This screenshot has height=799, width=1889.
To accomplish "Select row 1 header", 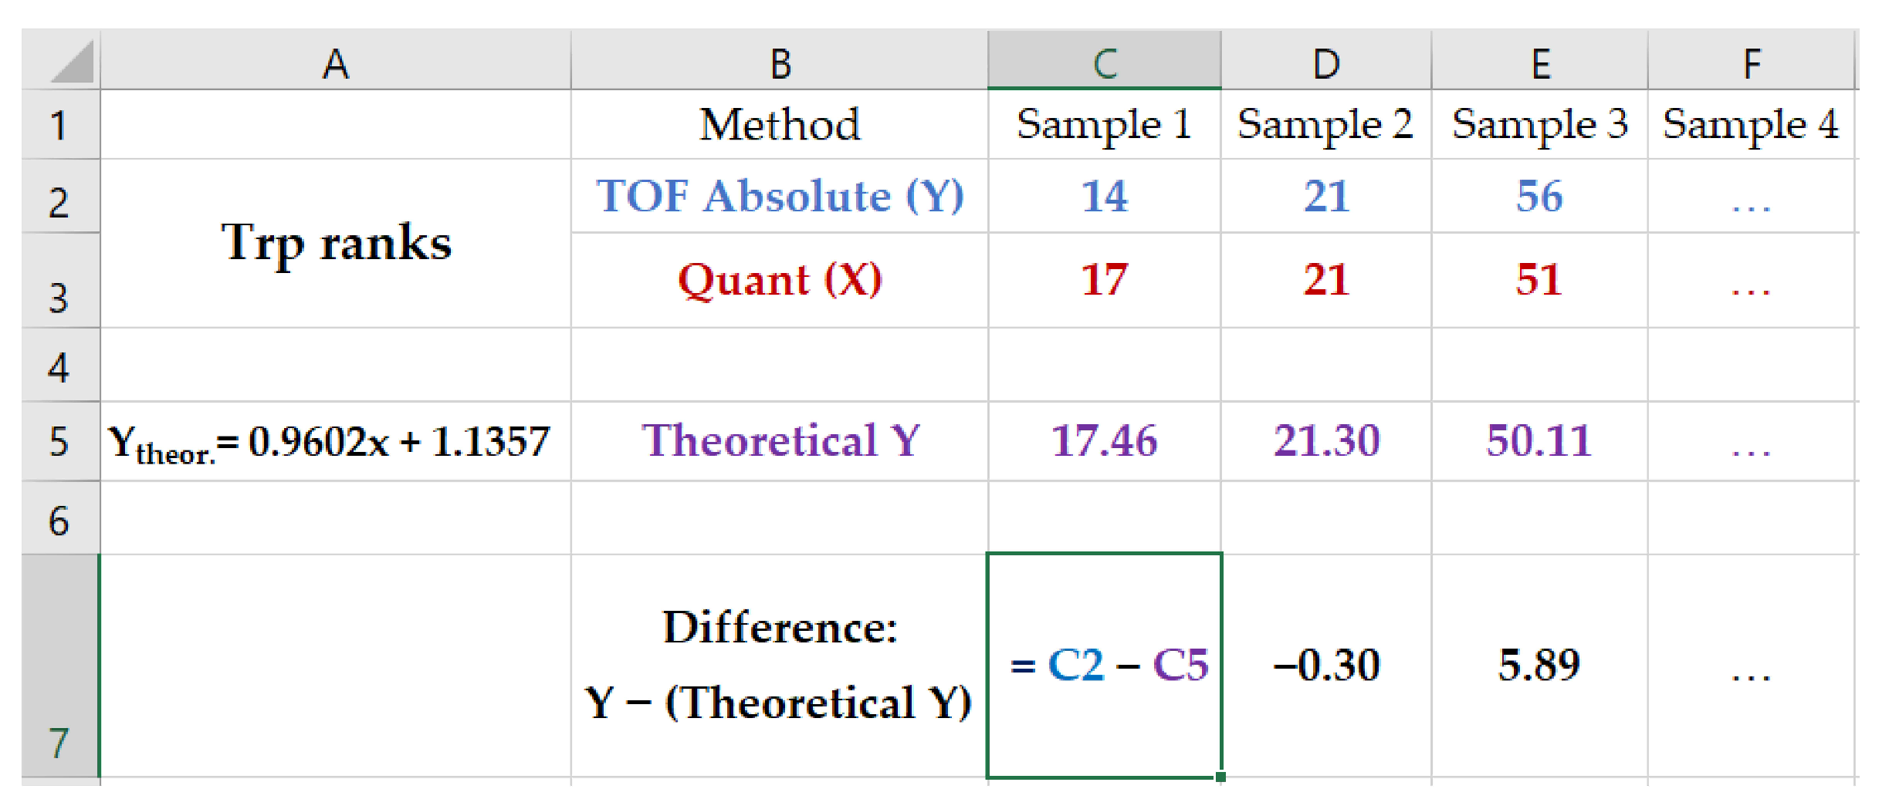I will tap(59, 125).
